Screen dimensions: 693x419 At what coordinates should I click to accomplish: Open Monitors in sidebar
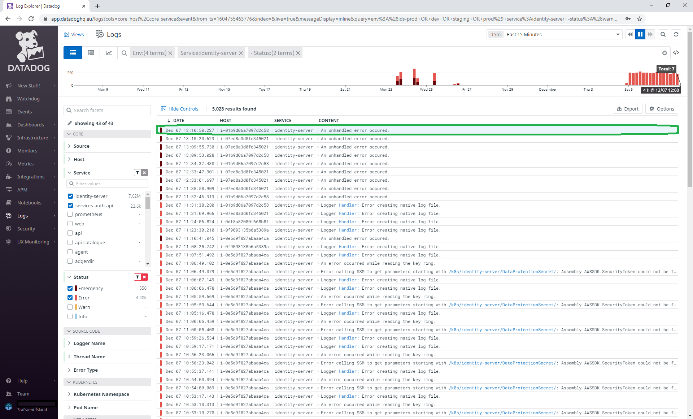29,151
